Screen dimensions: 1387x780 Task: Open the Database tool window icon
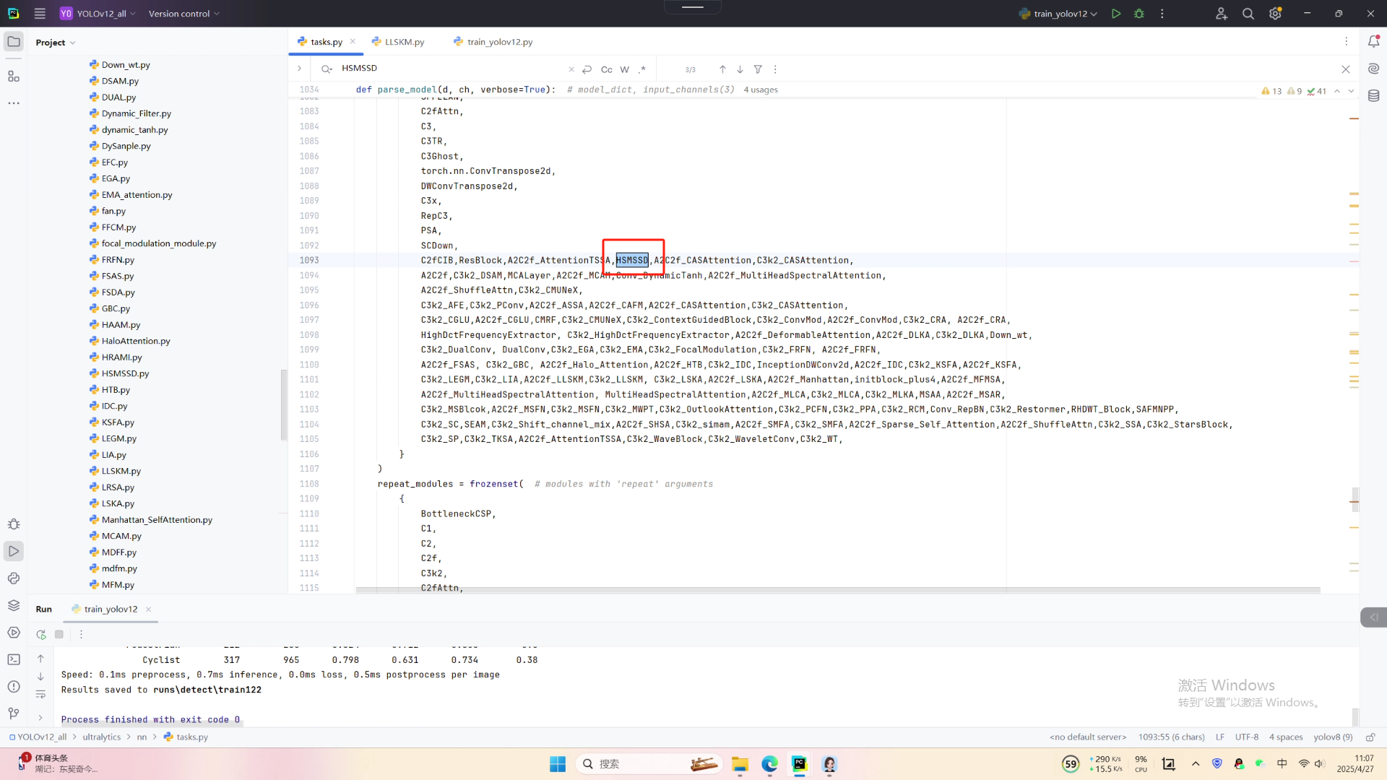1373,95
